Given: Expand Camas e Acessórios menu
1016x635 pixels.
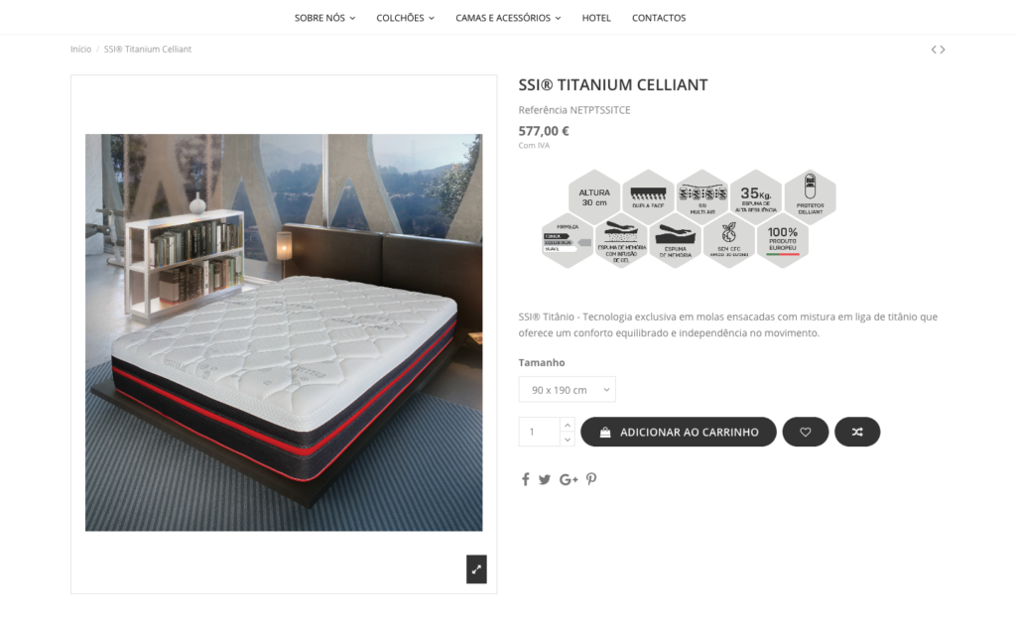Looking at the screenshot, I should (x=508, y=18).
